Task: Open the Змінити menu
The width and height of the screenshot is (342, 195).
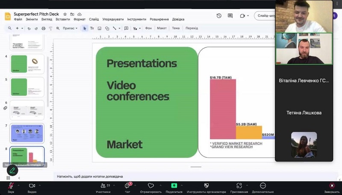Action: (32, 19)
